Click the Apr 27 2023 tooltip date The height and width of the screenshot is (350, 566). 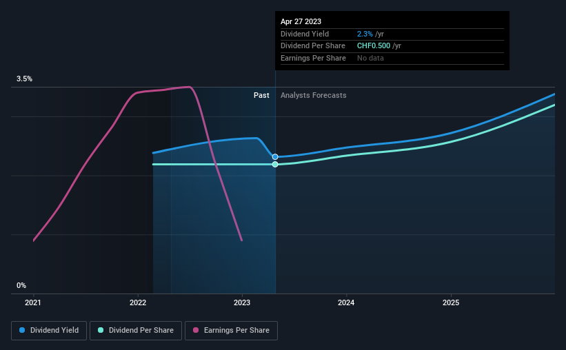tap(301, 21)
